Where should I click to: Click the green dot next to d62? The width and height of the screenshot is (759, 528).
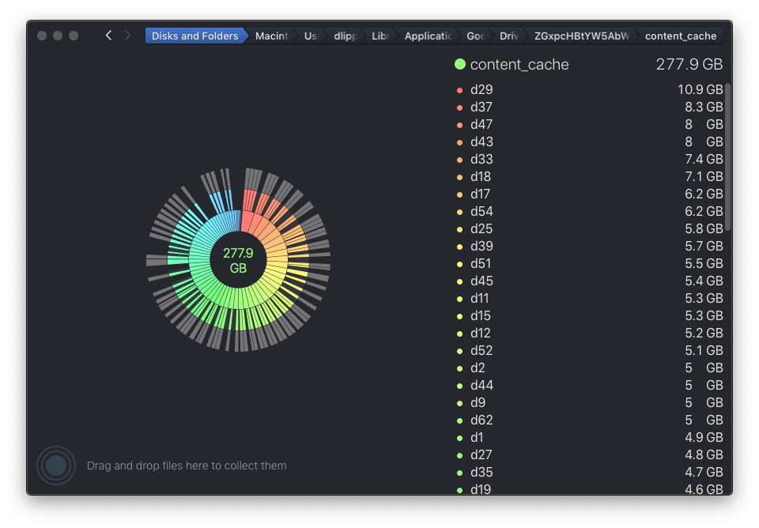click(x=460, y=421)
